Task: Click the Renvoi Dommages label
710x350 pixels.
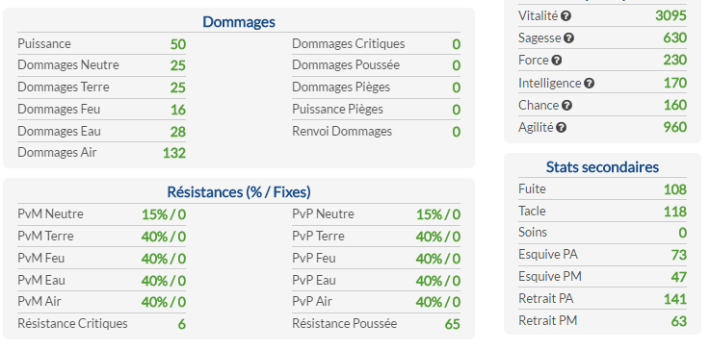Action: tap(342, 131)
